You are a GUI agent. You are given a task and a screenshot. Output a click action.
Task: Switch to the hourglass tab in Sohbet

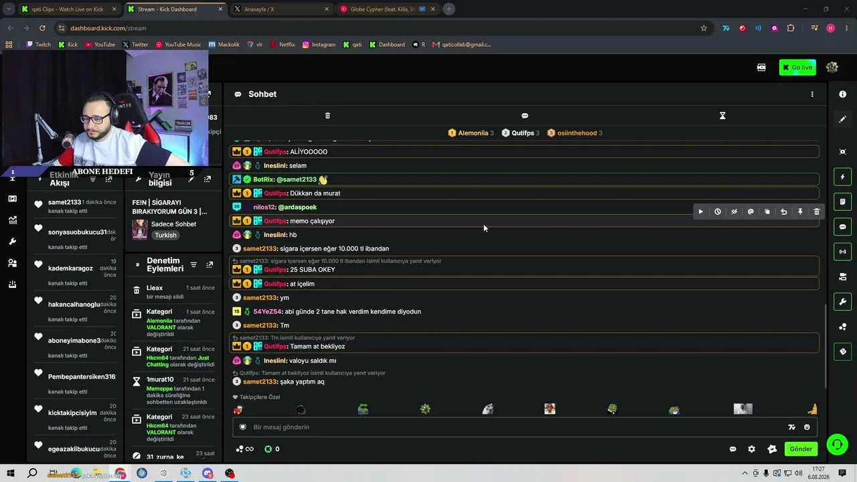722,116
